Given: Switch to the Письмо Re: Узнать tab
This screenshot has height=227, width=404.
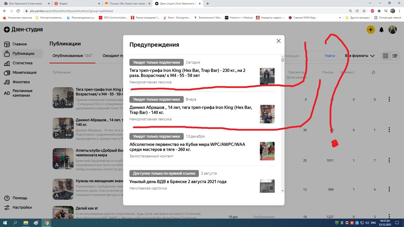Looking at the screenshot, I should coord(127,3).
